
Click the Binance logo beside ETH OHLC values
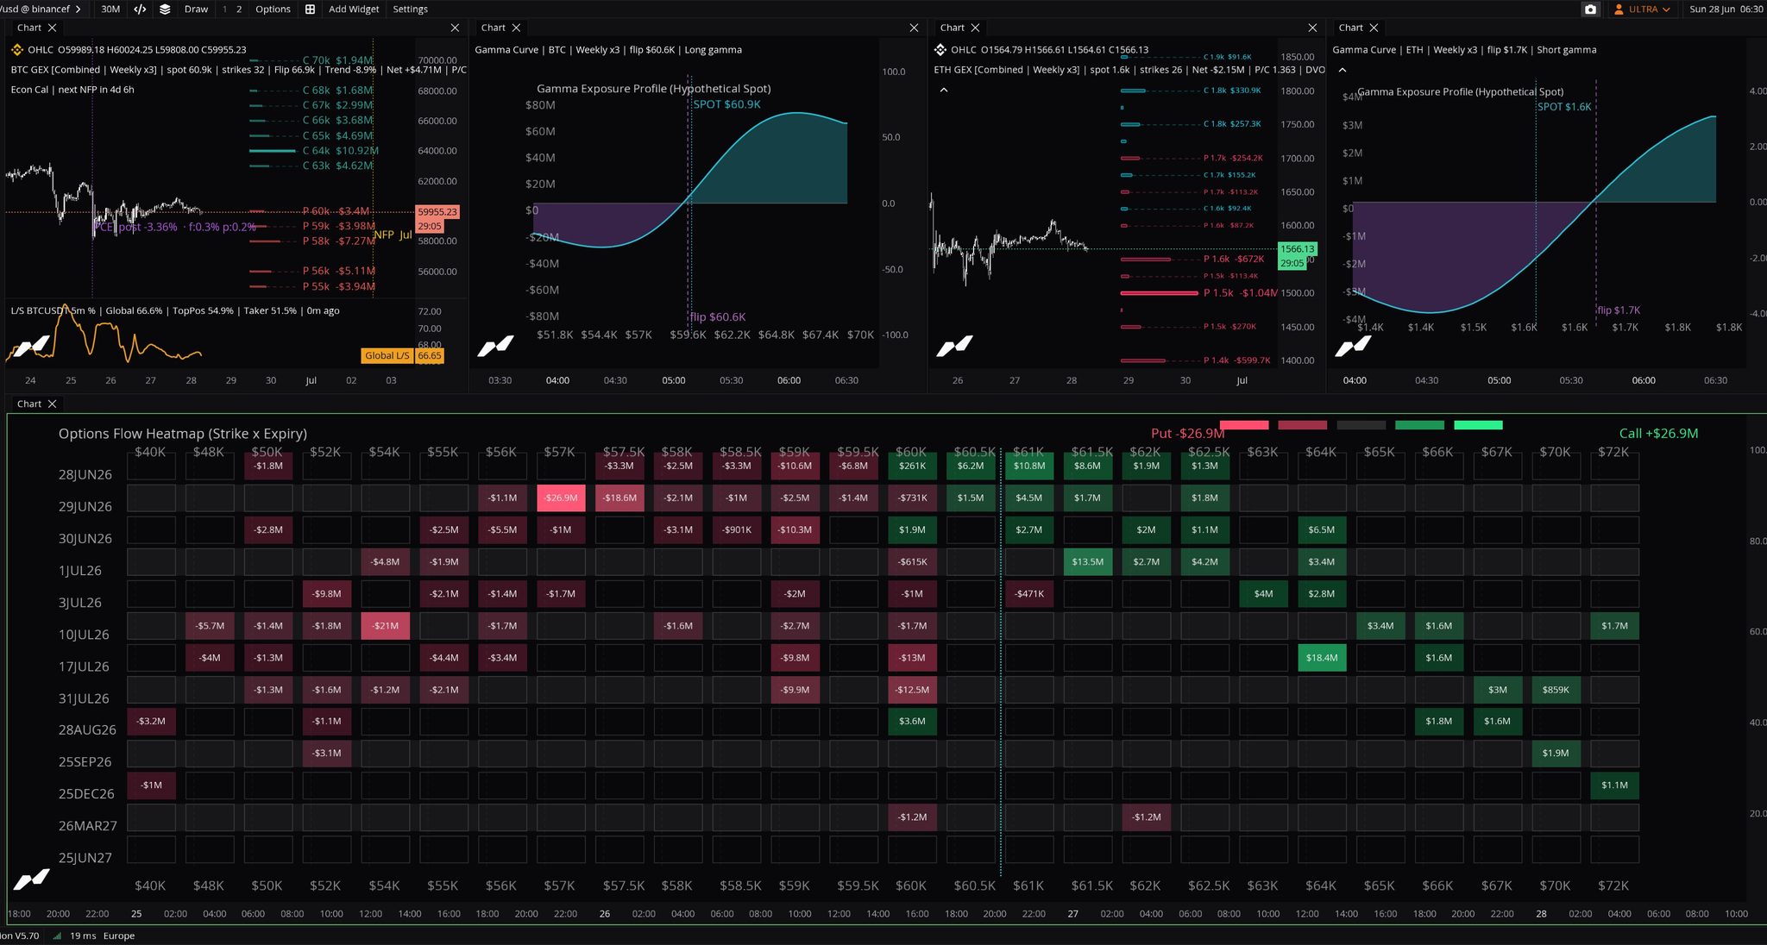(x=940, y=49)
